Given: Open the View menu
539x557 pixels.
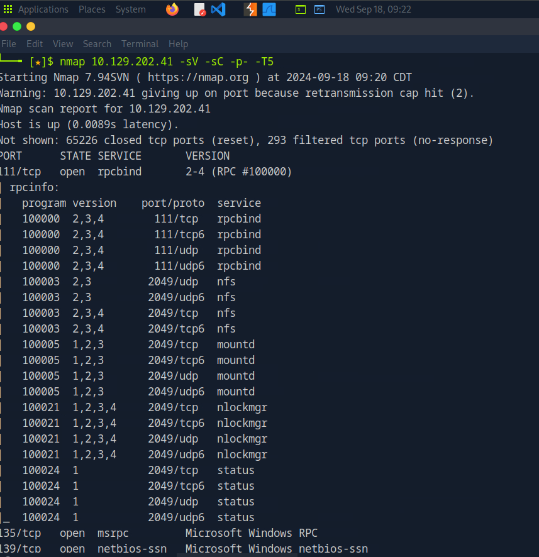Looking at the screenshot, I should tap(63, 44).
